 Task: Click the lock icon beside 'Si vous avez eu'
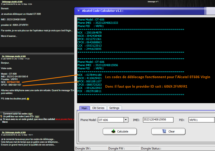coord(1,119)
